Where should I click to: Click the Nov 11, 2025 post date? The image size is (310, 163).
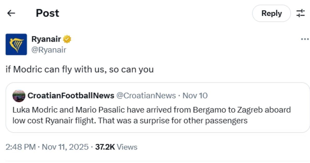click(x=65, y=147)
